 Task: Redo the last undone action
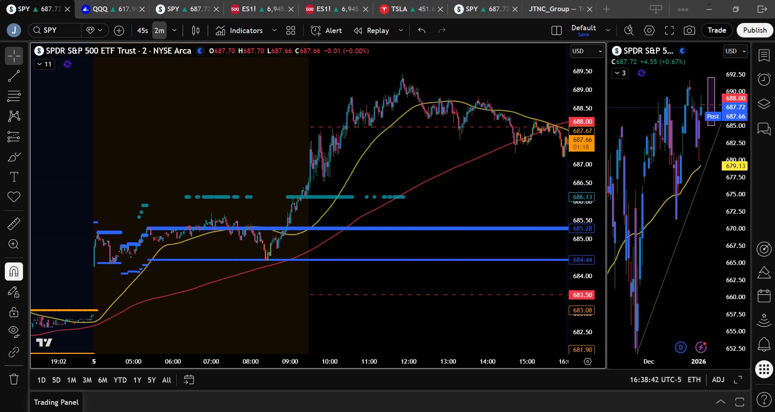click(442, 30)
